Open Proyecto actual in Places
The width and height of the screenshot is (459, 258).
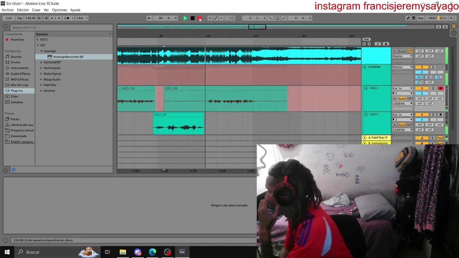[x=22, y=130]
